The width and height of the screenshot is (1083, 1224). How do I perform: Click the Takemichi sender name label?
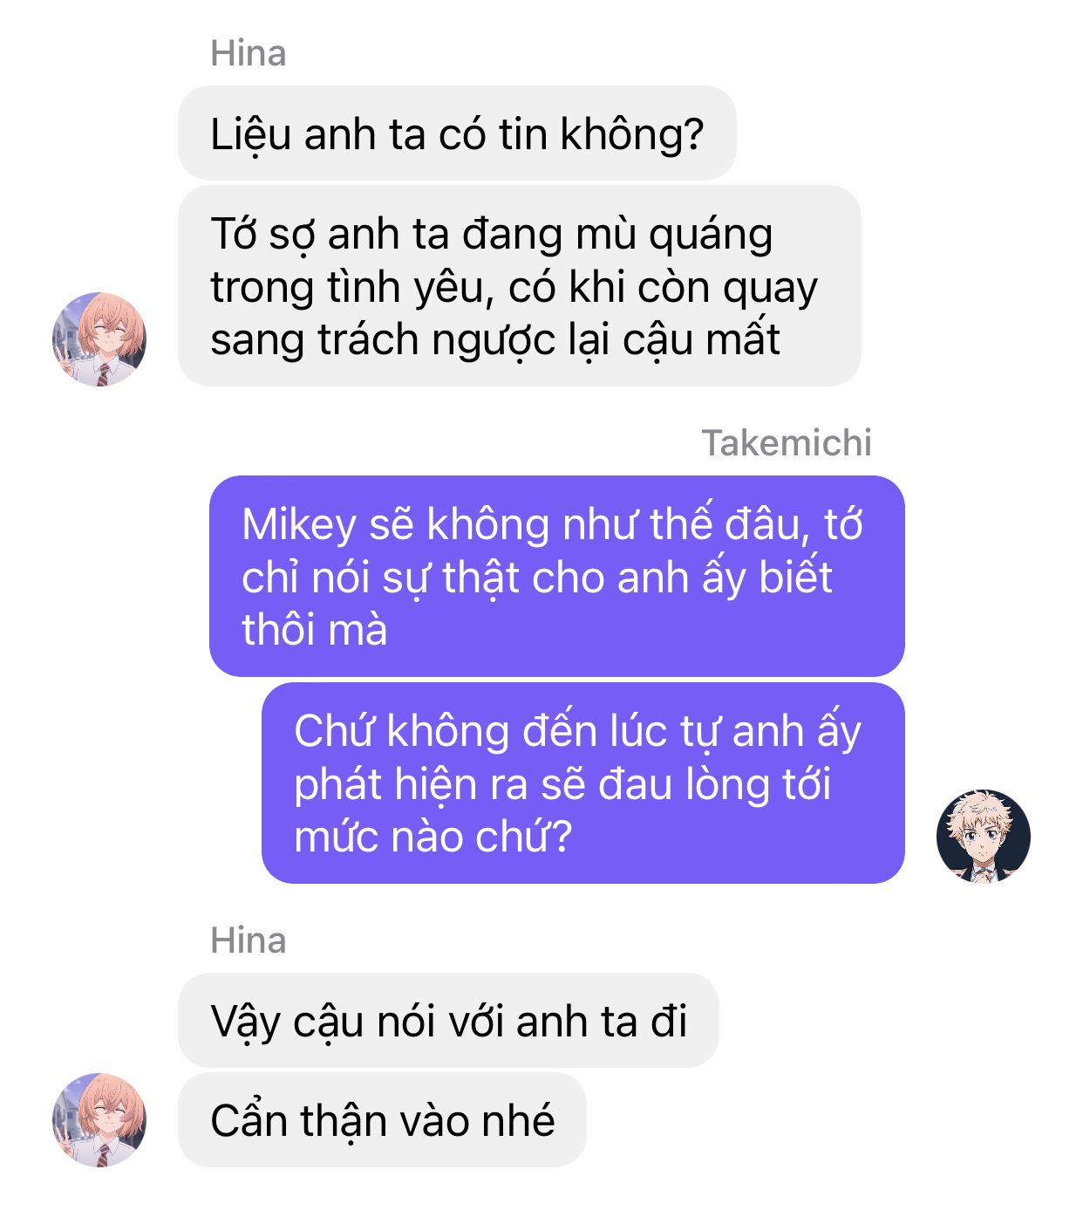787,443
